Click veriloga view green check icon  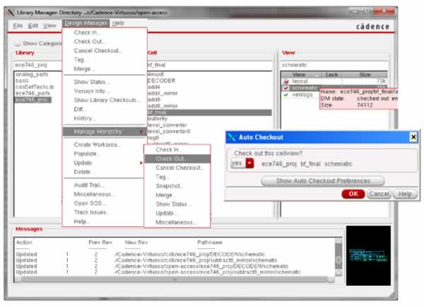286,95
